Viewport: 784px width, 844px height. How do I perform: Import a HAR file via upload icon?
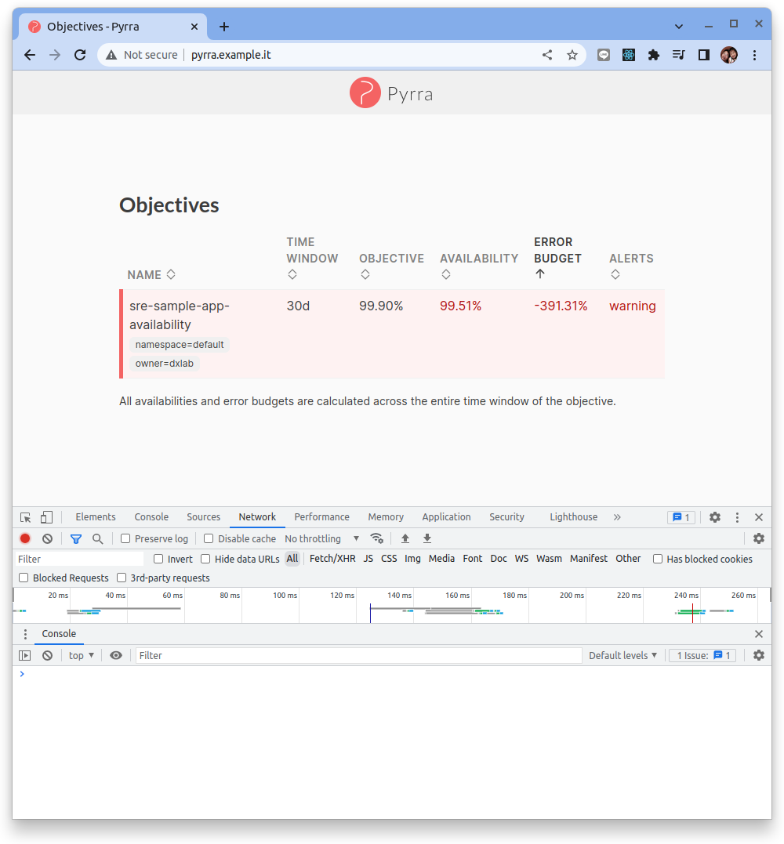point(405,538)
